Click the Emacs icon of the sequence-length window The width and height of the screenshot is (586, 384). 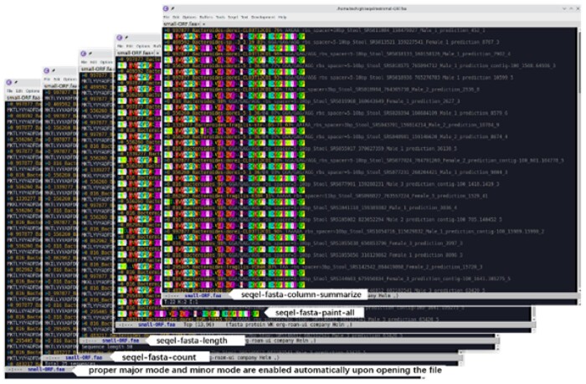84,54
